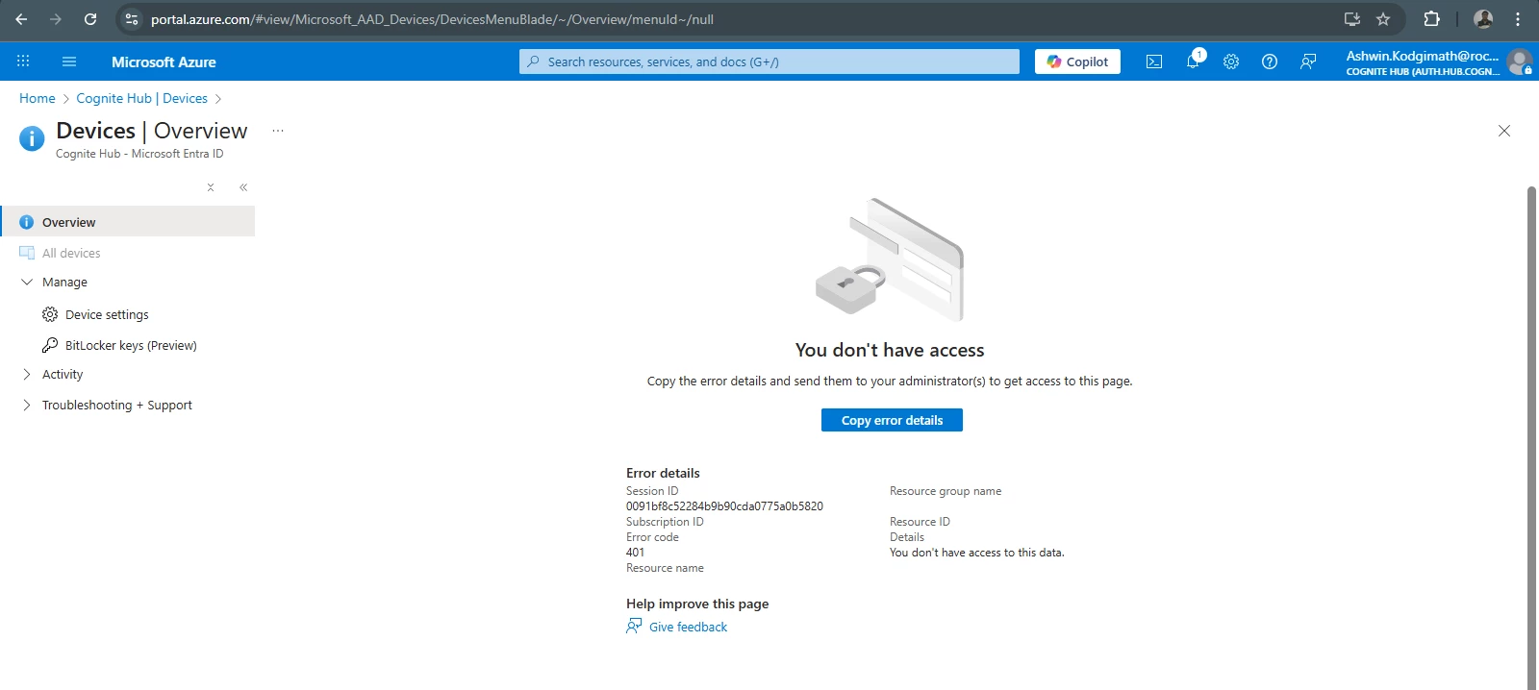The image size is (1539, 690).
Task: Click the portal.azure.com address bar
Action: (x=731, y=19)
